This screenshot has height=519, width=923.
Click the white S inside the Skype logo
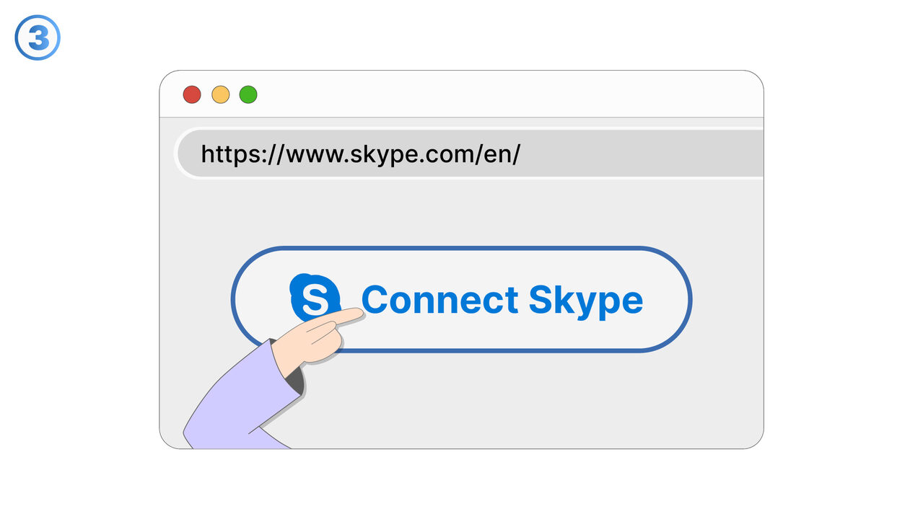315,300
